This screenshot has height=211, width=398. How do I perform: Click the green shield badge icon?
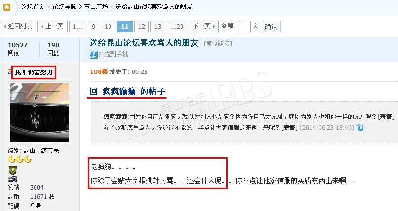pos(13,170)
